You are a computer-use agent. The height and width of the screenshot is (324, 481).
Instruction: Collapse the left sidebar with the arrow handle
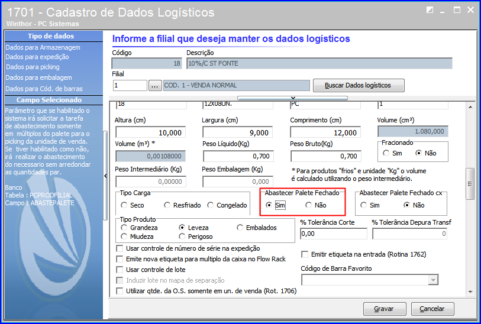[105, 176]
